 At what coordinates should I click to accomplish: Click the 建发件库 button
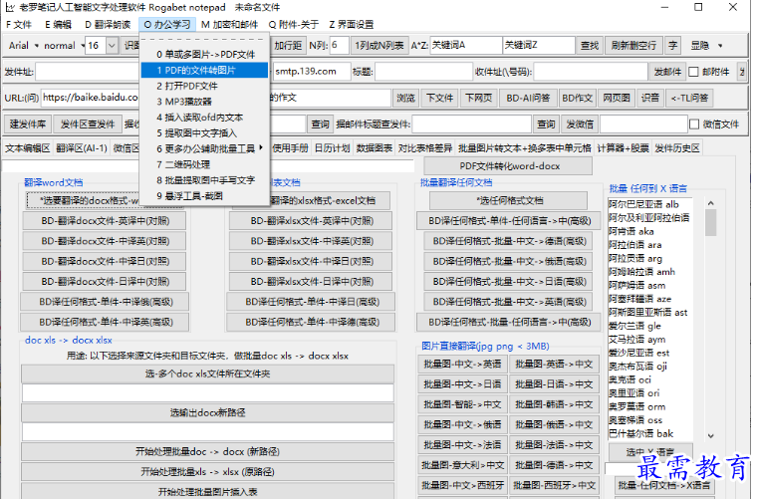click(x=28, y=125)
